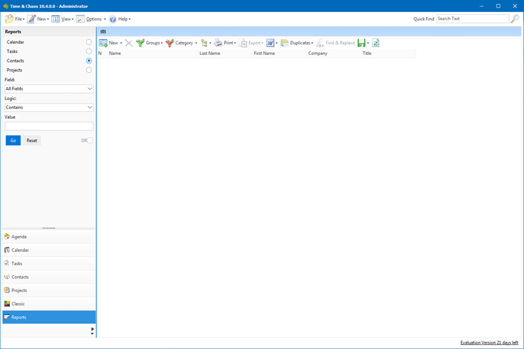Click the Find & Replace binoculars icon
Viewport: 524px width, 349px height.
click(320, 43)
